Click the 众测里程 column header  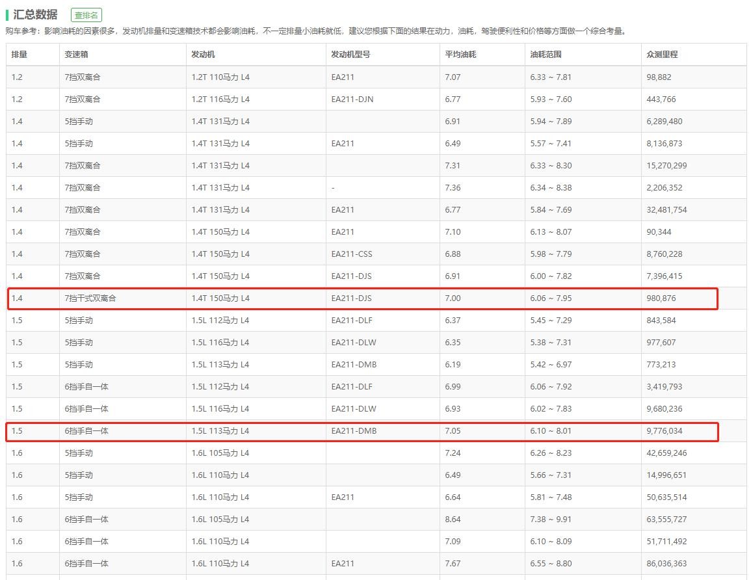click(x=662, y=55)
